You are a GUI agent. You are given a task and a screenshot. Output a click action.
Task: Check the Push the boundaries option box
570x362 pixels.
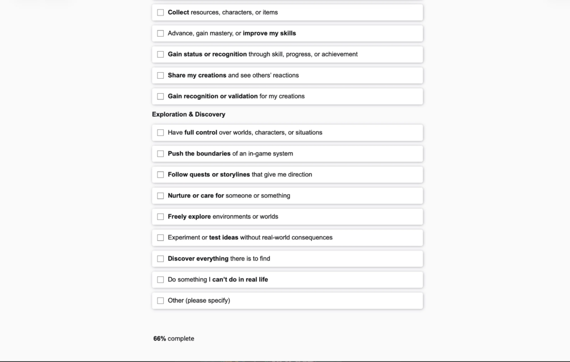(x=160, y=154)
